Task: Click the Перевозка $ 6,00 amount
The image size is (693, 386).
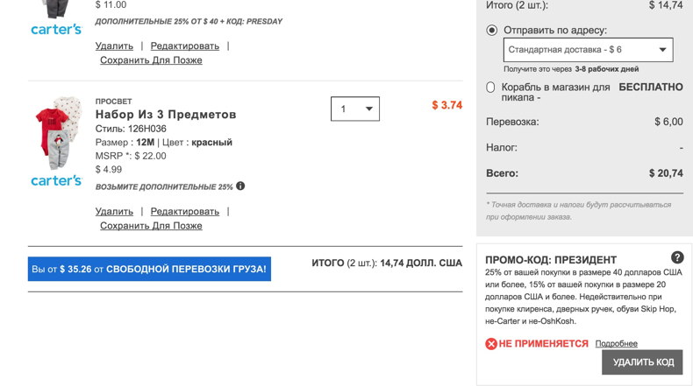Action: tap(668, 122)
